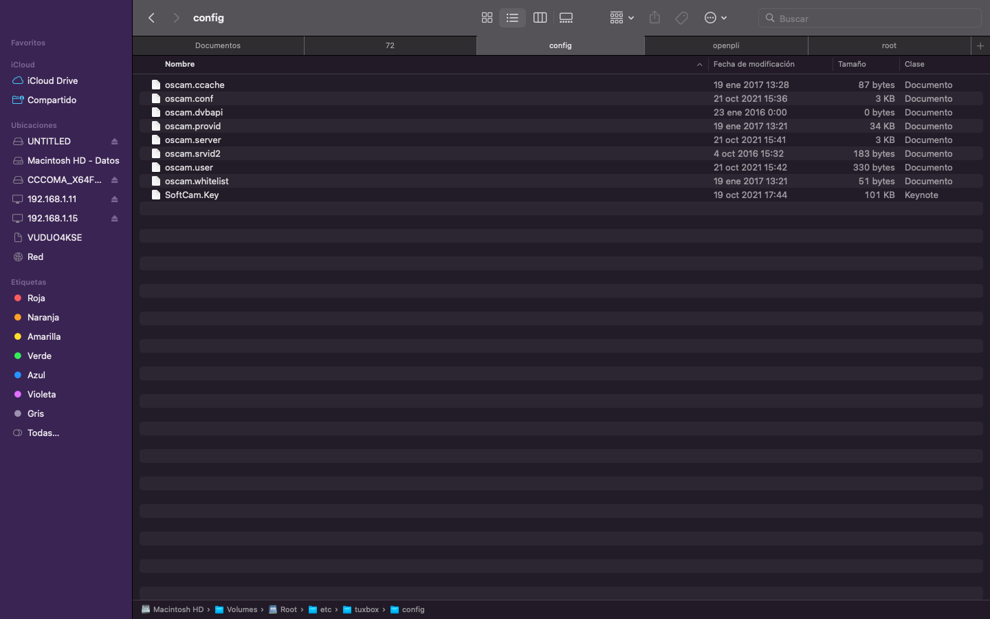Image resolution: width=990 pixels, height=619 pixels.
Task: Click tuxbox in the path bar
Action: tap(366, 609)
